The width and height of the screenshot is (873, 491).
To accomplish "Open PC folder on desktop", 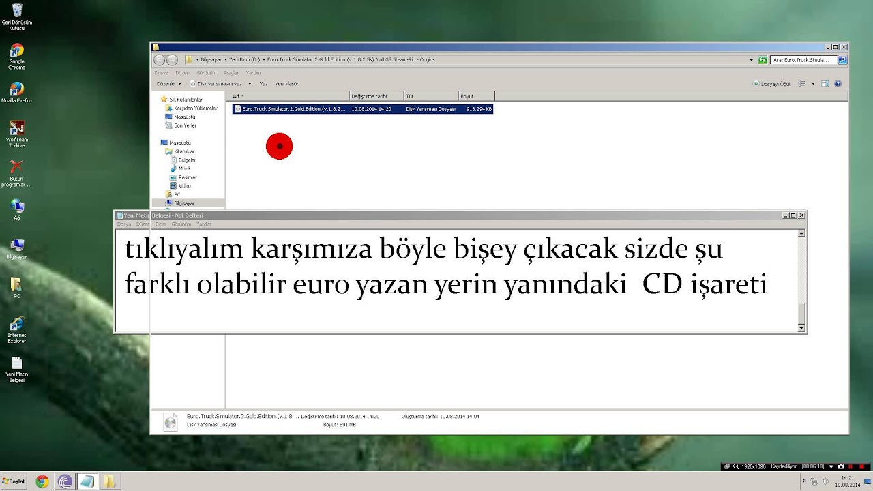I will click(17, 288).
